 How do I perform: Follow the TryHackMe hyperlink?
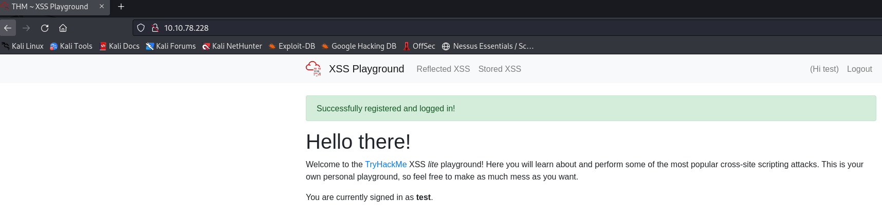(x=385, y=164)
